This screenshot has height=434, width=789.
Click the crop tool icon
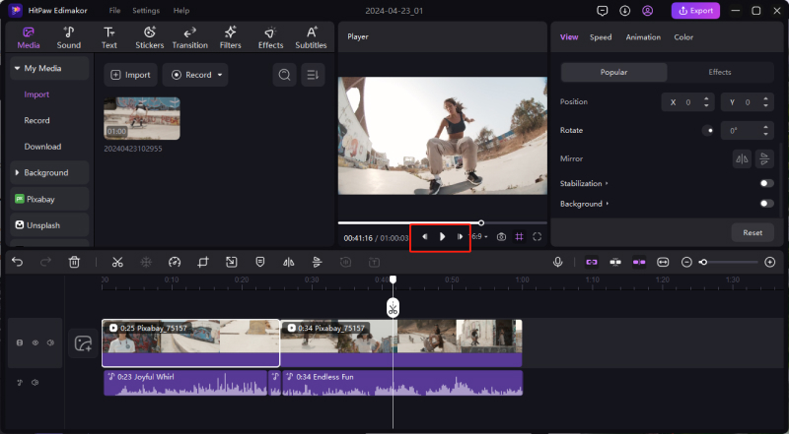(x=202, y=262)
